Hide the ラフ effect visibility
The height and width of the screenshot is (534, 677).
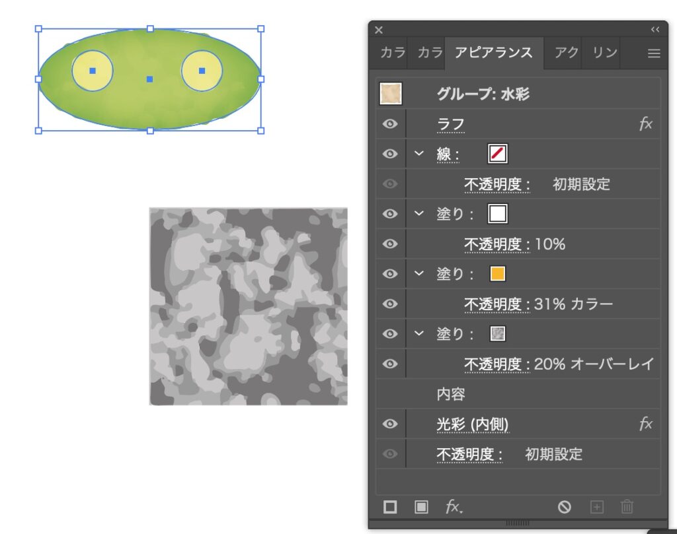click(390, 124)
